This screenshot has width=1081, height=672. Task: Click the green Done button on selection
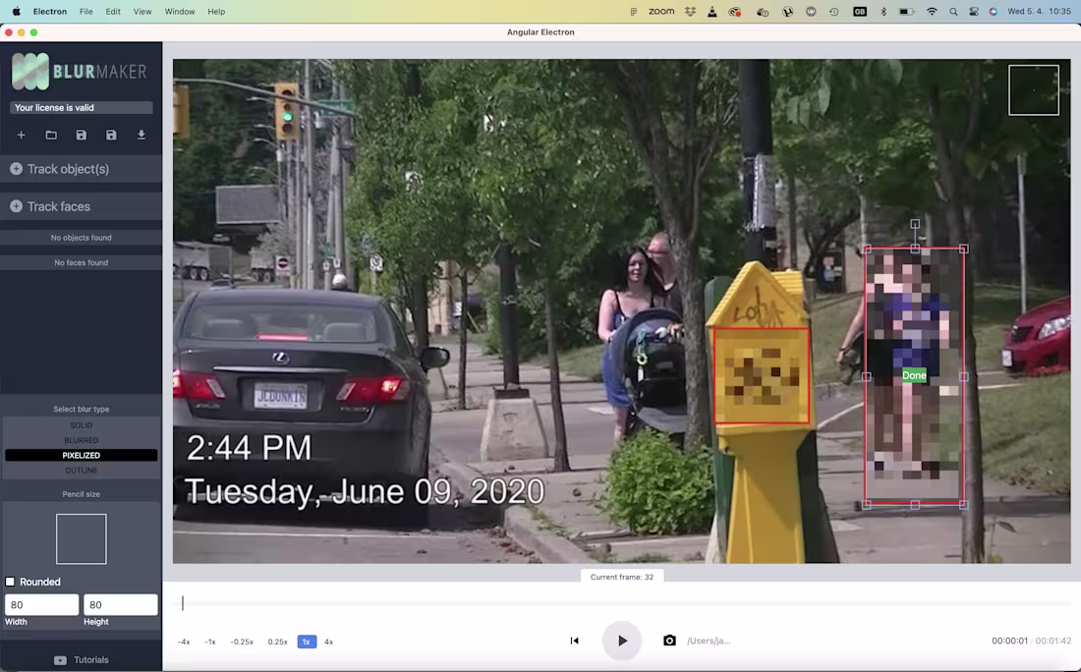click(x=914, y=375)
